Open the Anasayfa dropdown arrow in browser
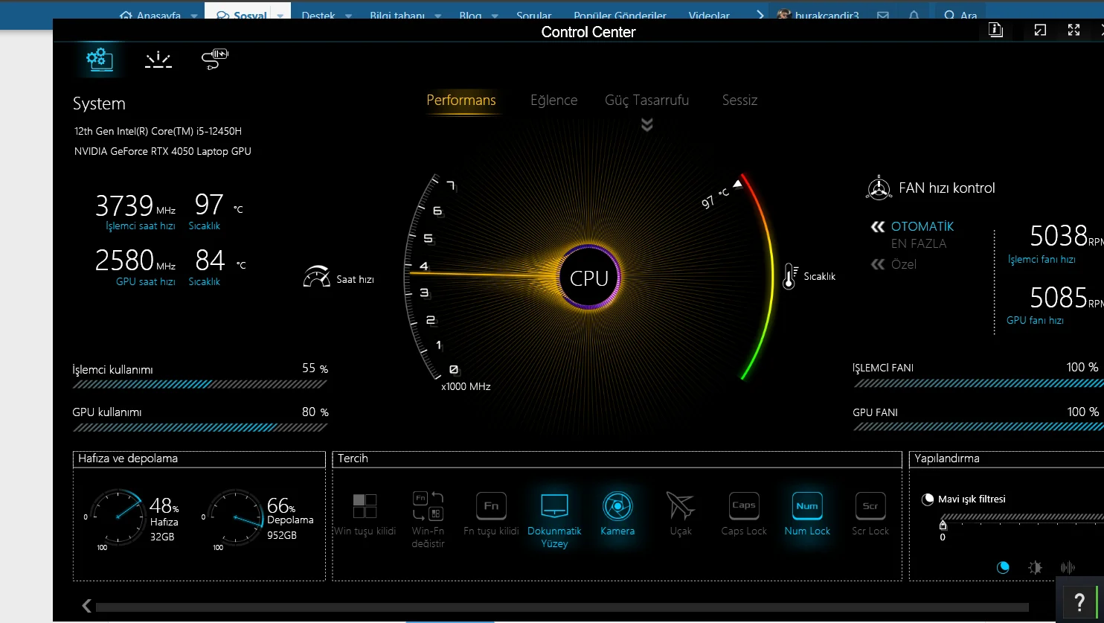The height and width of the screenshot is (623, 1104). click(194, 16)
